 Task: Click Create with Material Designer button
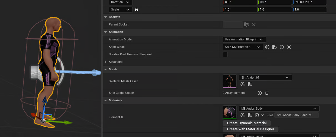250,129
